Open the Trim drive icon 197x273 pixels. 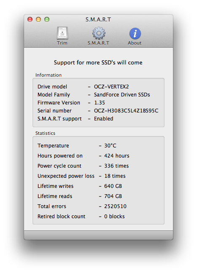[x=62, y=33]
